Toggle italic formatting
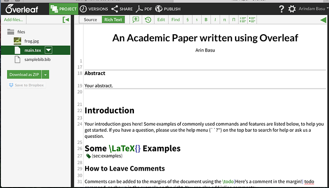Screen dimensions: 329x188 pos(215,20)
